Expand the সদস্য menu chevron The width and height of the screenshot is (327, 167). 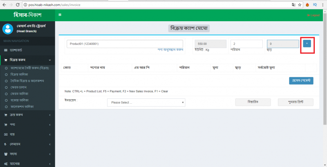pyautogui.click(x=50, y=154)
